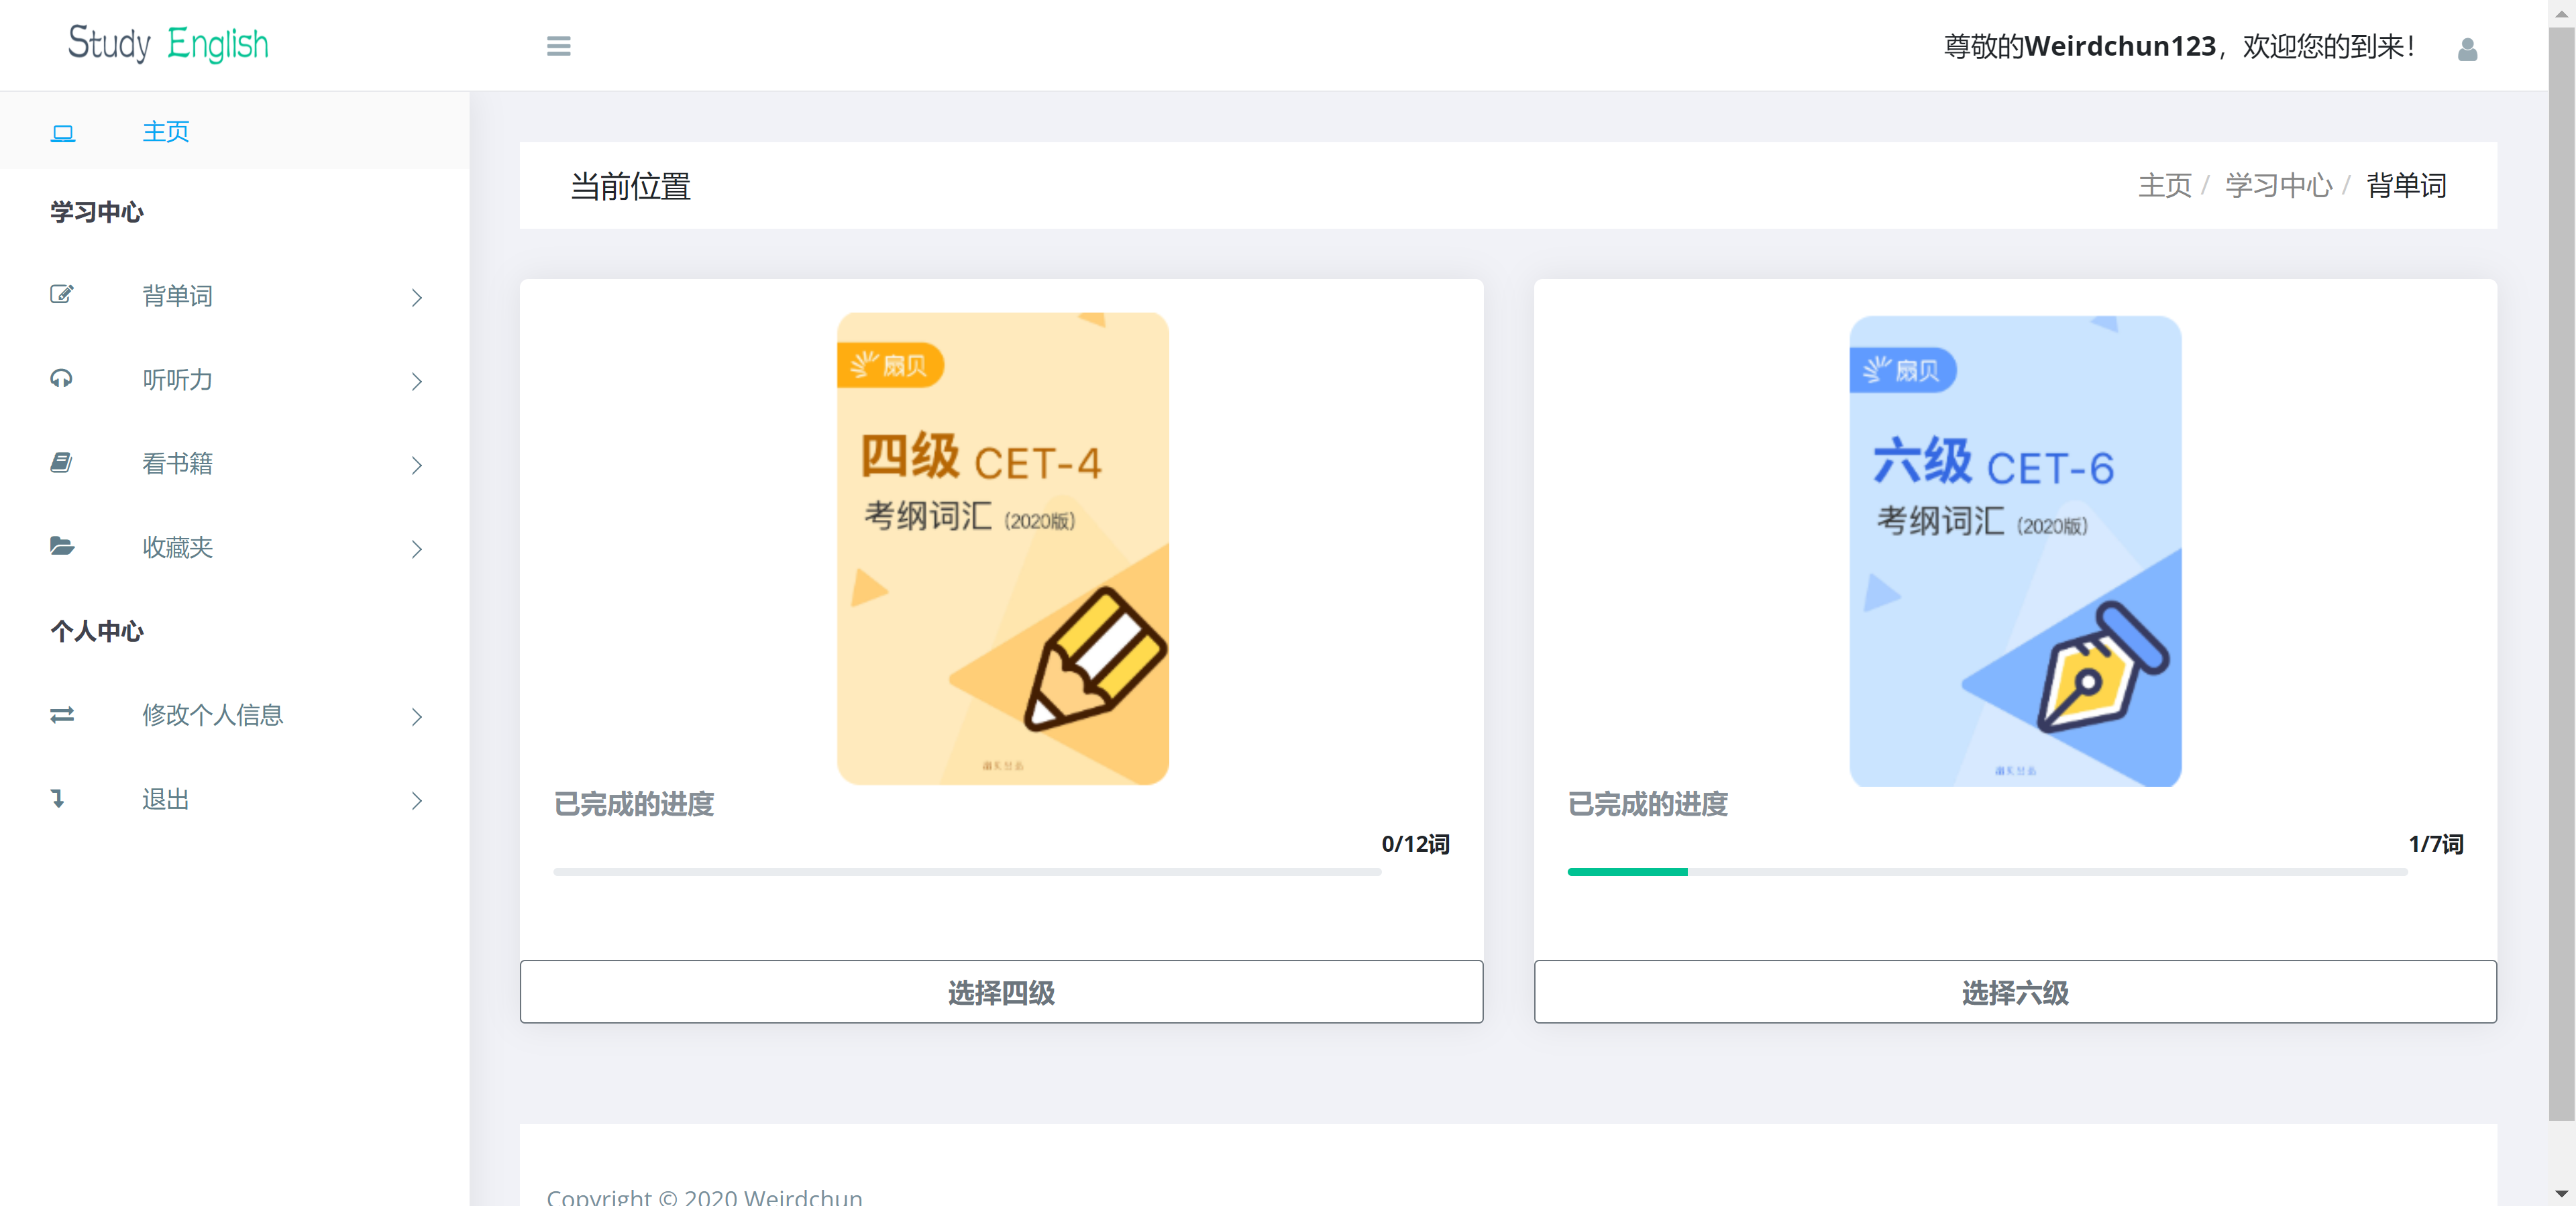Open the user profile avatar icon
Viewport: 2576px width, 1206px height.
(x=2467, y=49)
